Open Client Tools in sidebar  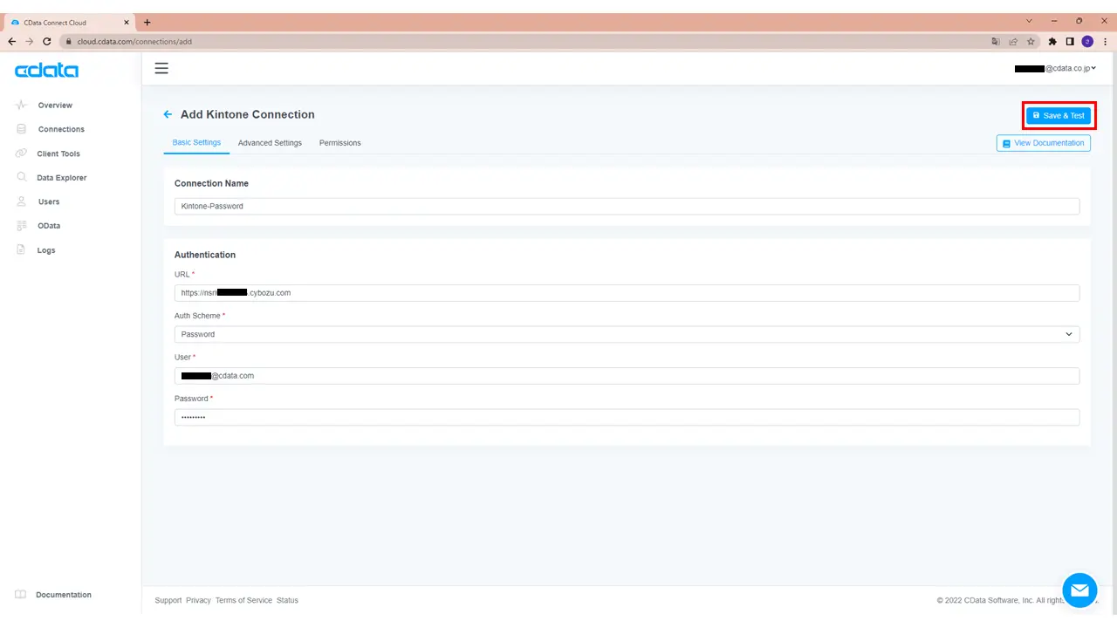click(x=58, y=154)
